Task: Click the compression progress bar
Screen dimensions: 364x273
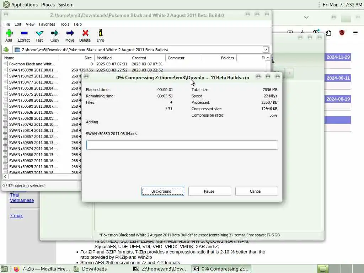Action: tap(182, 145)
